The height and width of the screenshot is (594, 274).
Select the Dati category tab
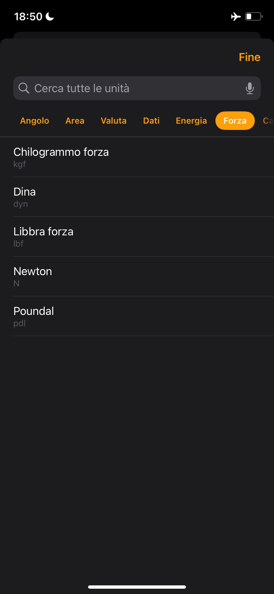(x=151, y=121)
